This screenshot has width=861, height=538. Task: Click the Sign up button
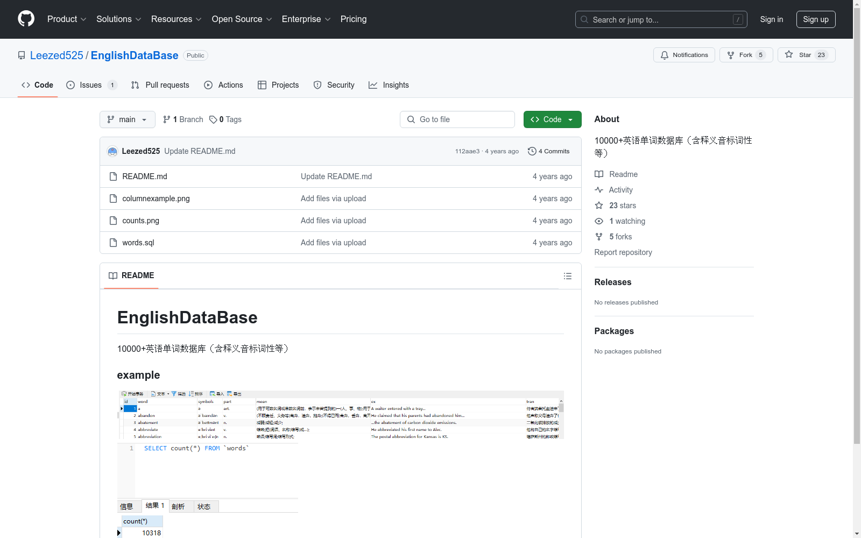[x=816, y=19]
